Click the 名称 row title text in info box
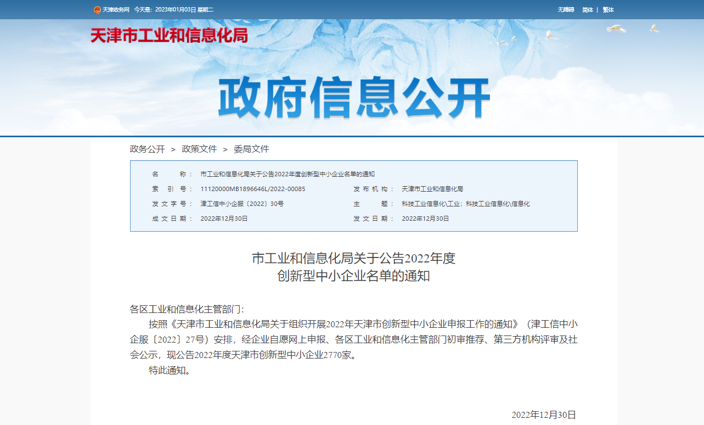Image resolution: width=704 pixels, height=425 pixels. point(287,174)
